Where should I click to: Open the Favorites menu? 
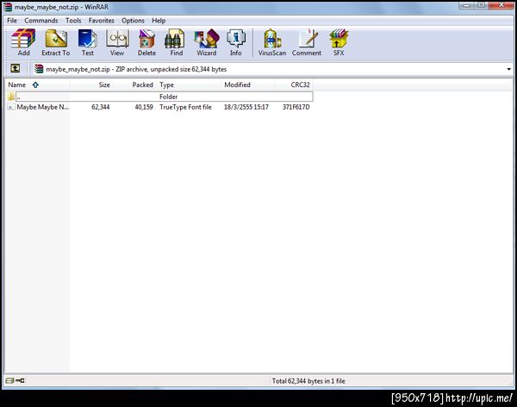pos(101,21)
